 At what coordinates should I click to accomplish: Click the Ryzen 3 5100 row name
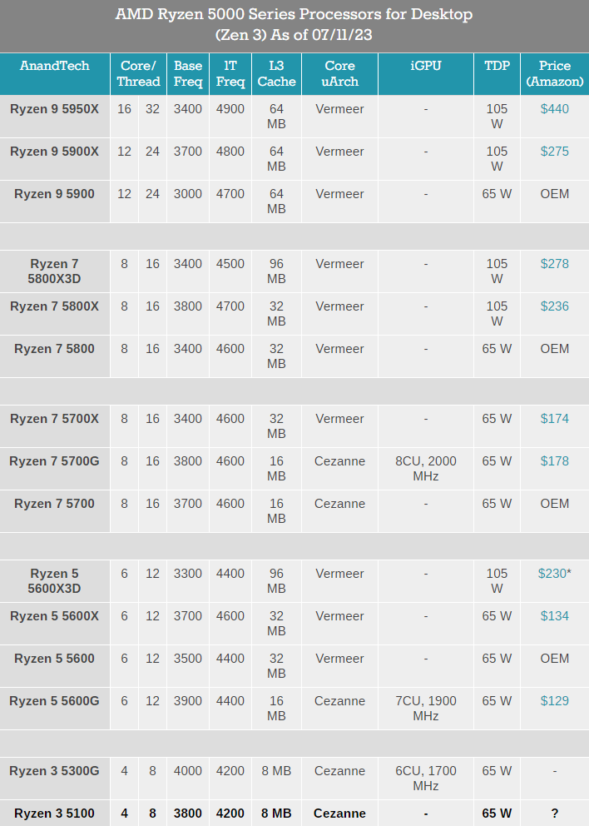point(54,814)
